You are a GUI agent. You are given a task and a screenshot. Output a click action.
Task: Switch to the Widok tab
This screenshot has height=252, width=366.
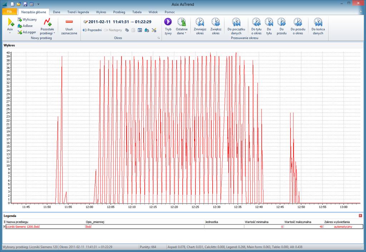point(153,12)
